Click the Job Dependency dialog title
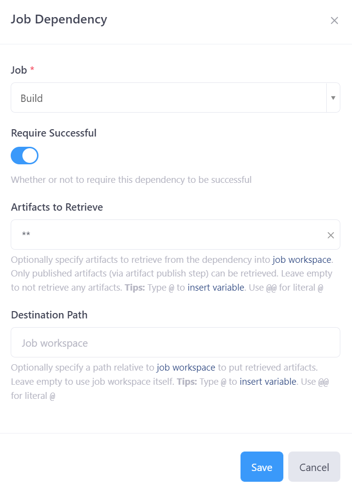 coord(59,20)
